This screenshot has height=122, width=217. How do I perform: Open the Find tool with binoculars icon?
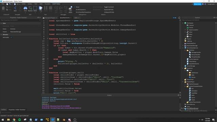25,8
